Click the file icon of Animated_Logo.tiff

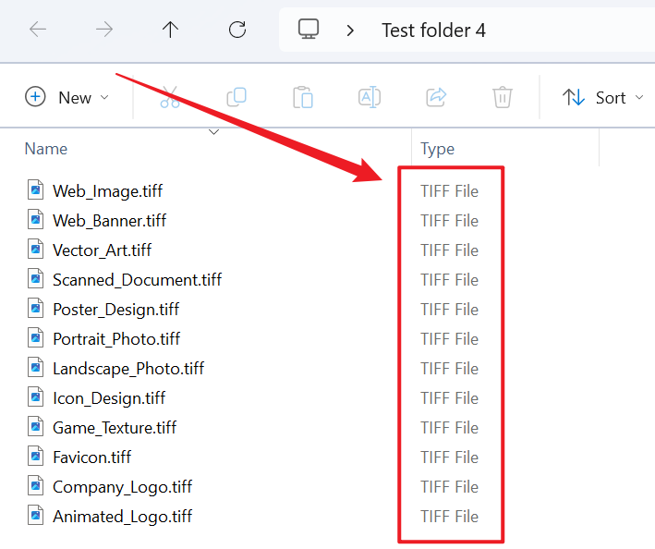coord(35,516)
